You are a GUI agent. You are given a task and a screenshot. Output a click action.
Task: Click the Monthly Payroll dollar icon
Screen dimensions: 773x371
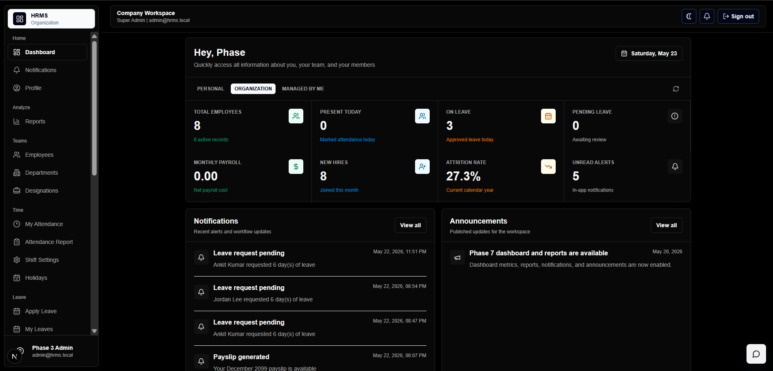[296, 167]
